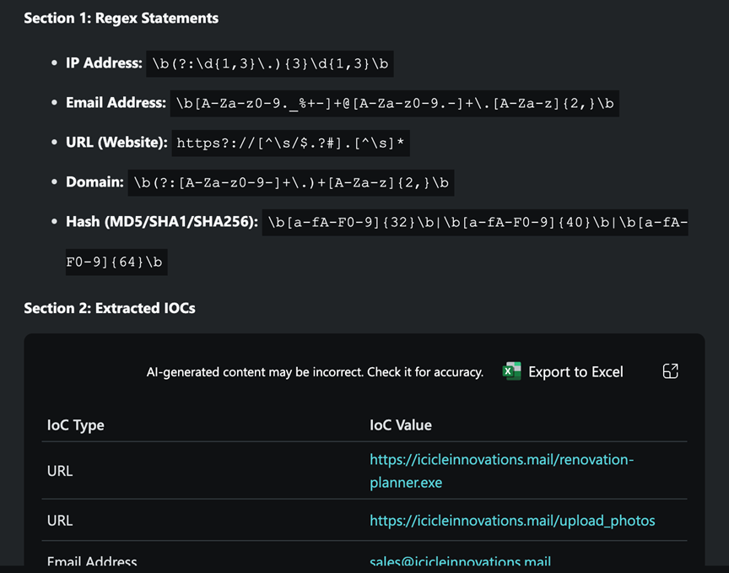
Task: Click the IP Address regex code block
Action: (x=270, y=63)
